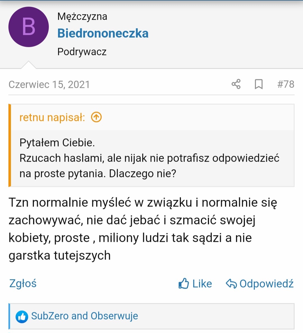Click the post text starting "Tzn normalnie"

[143, 229]
